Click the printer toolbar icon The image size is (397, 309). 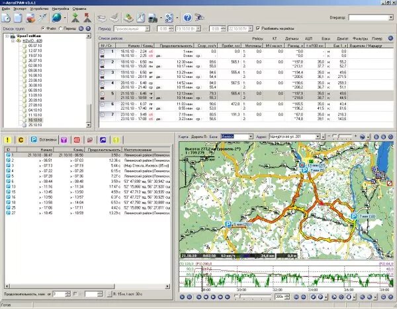153,18
